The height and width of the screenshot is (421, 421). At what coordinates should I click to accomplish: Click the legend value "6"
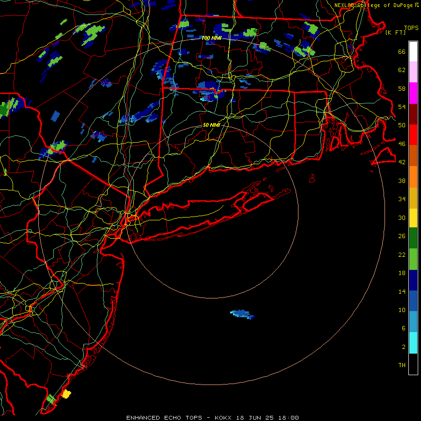404,328
